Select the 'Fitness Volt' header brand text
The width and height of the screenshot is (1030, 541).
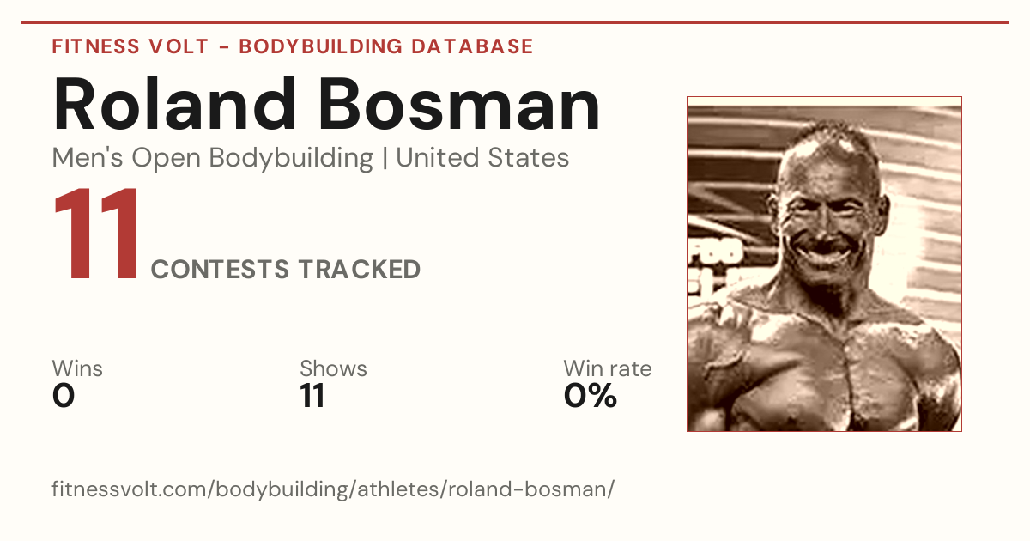coord(130,46)
